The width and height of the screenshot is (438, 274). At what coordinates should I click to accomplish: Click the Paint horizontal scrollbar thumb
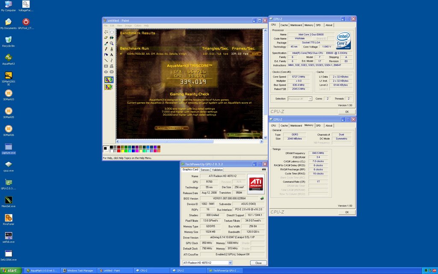point(166,141)
